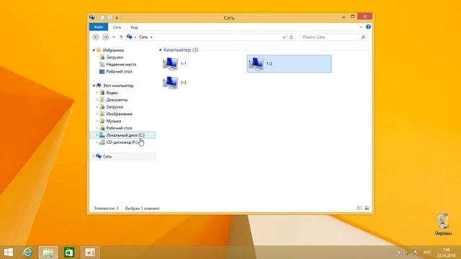Click the volume tray icon
Viewport: 461px width, 259px height.
[399, 253]
